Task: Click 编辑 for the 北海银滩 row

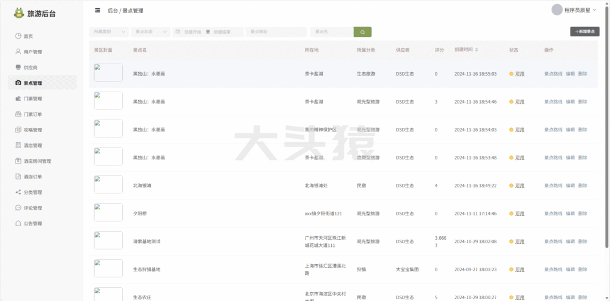Action: pos(570,186)
